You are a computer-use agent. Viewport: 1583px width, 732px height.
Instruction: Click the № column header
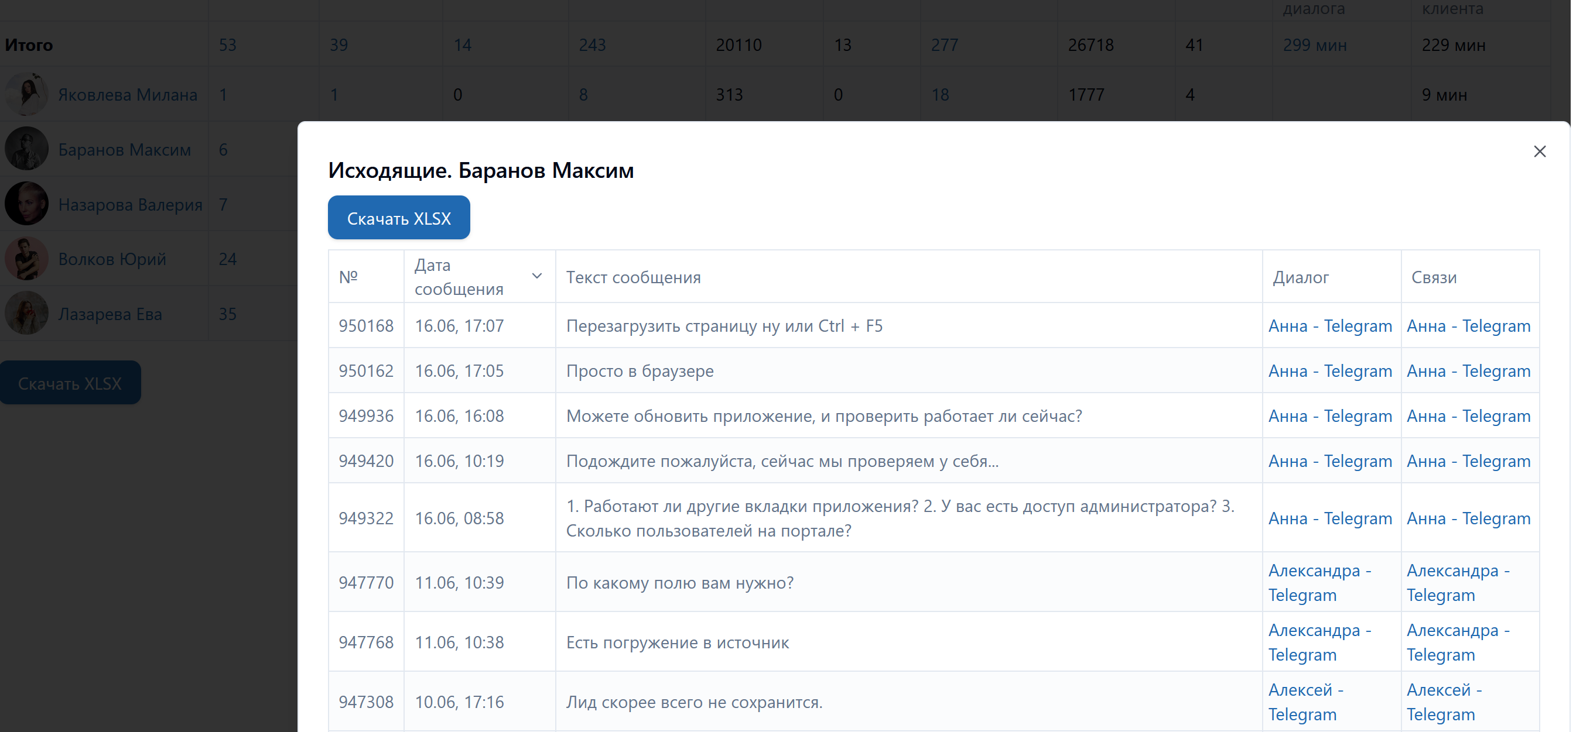[348, 277]
